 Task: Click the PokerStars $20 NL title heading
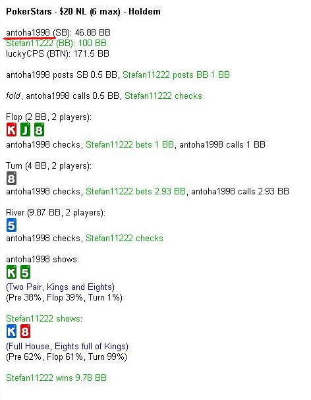point(83,11)
